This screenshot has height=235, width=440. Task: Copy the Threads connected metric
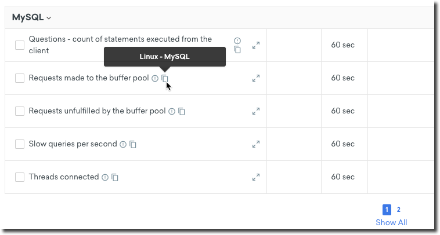pos(115,177)
